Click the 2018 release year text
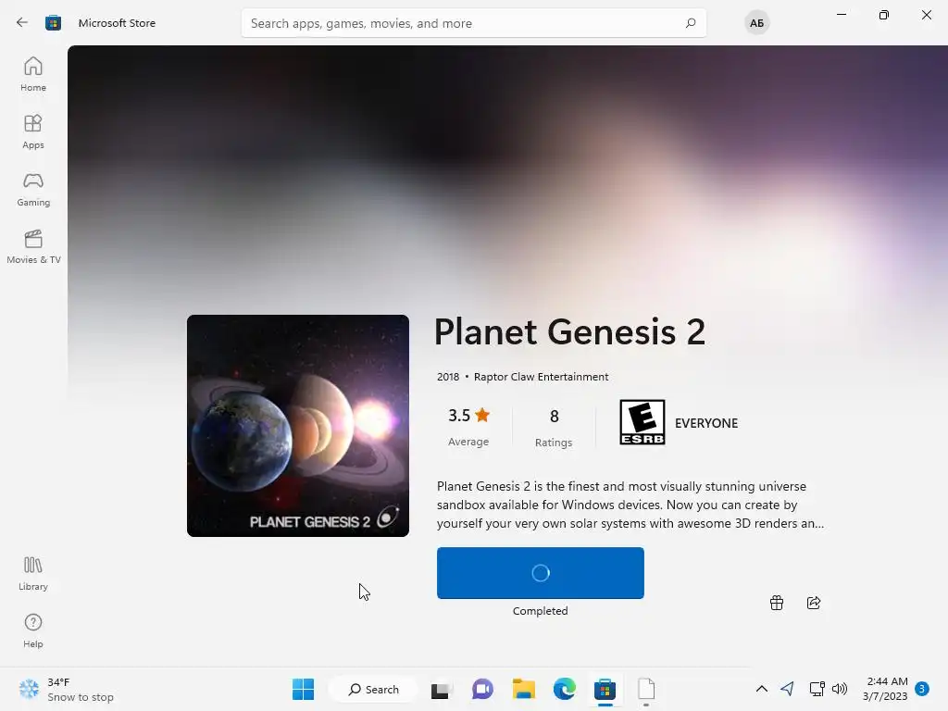 pos(448,377)
